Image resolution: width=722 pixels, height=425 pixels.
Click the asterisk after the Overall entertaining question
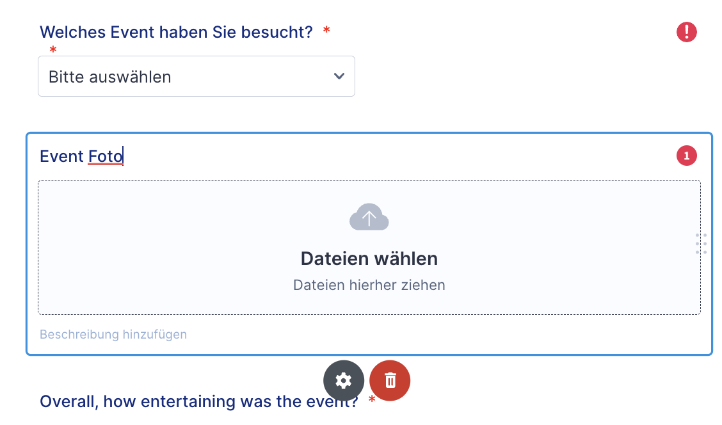coord(372,401)
